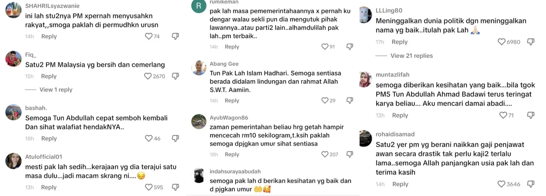Toggle like on bashah.'s comment
Screen dimensions: 546x196
[149, 138]
